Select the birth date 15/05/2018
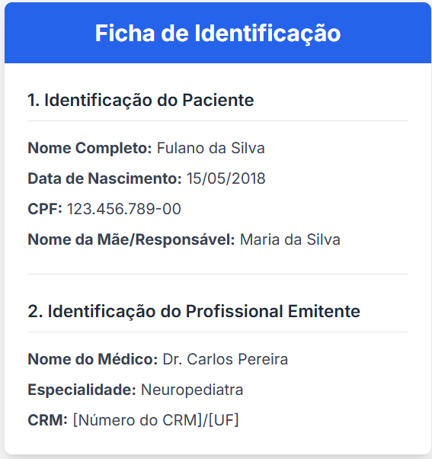Screen dimensions: 432x459 click(x=226, y=178)
